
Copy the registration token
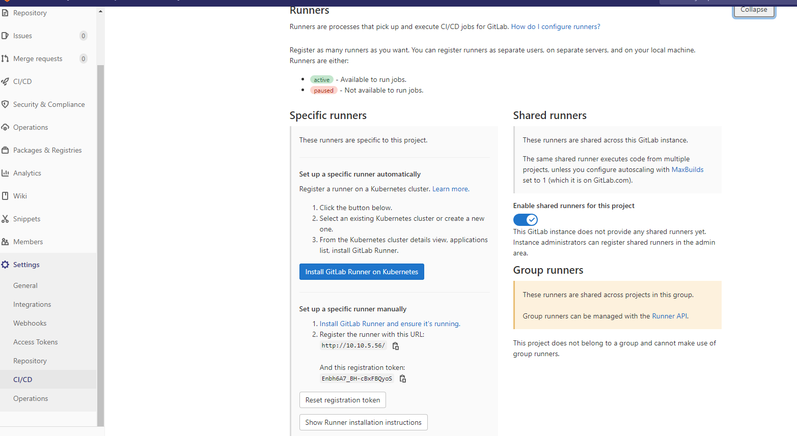[x=402, y=379]
